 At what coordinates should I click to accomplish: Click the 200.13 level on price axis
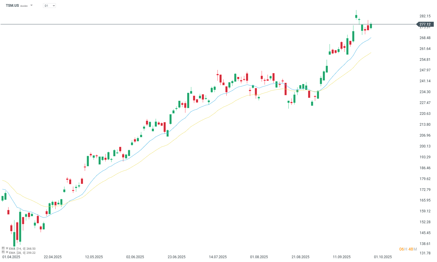pyautogui.click(x=425, y=146)
